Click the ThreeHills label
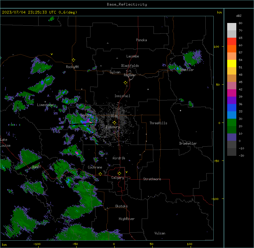Screen dimensions: 254x248 pyautogui.click(x=158, y=123)
